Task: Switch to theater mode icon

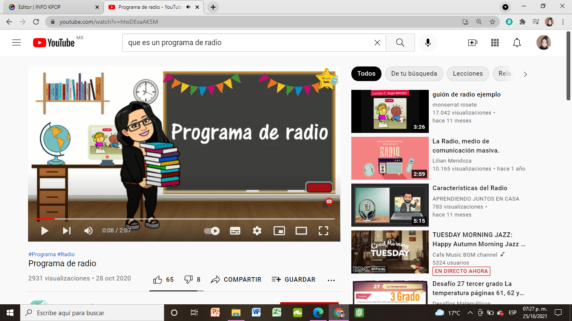Action: pos(301,230)
